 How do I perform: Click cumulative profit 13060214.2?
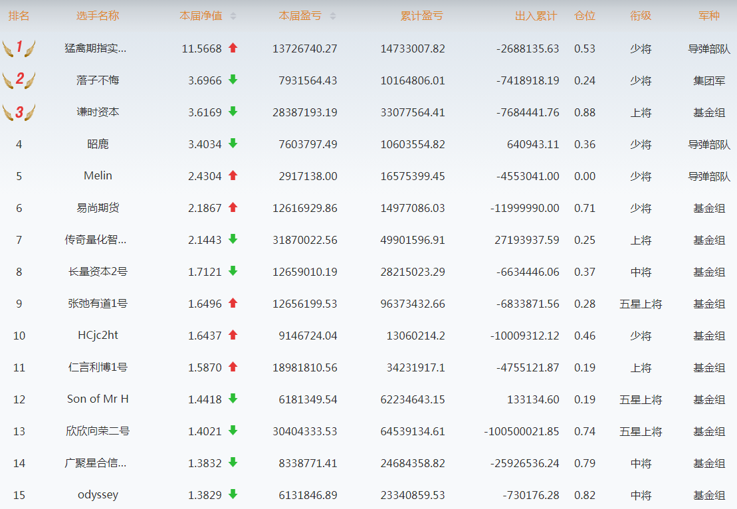tap(415, 336)
